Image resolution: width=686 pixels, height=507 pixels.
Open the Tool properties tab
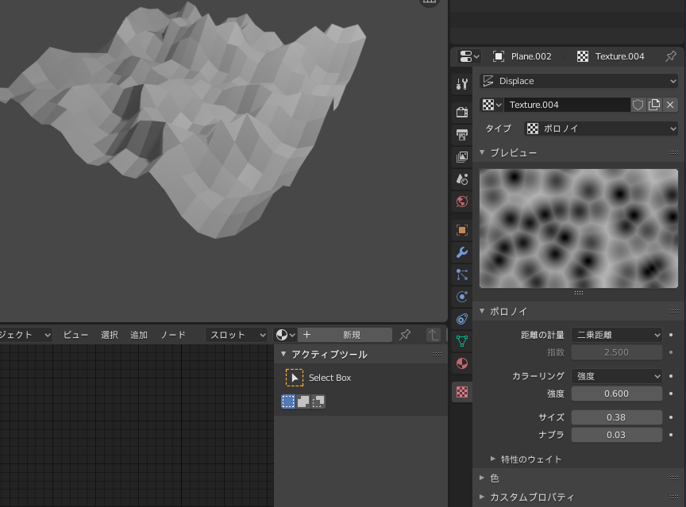click(462, 83)
